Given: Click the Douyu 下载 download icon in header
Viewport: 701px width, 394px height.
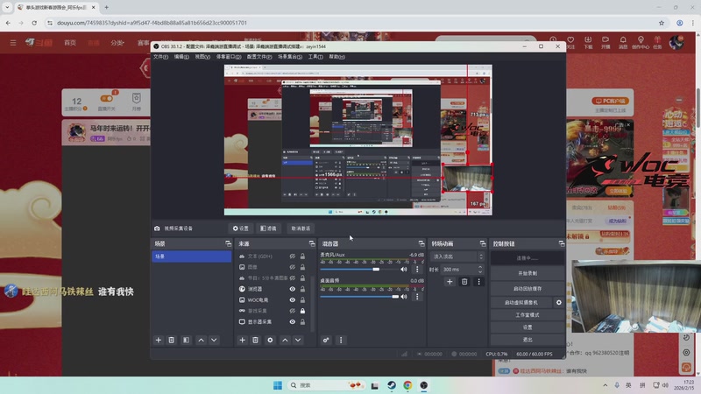Looking at the screenshot, I should [588, 42].
